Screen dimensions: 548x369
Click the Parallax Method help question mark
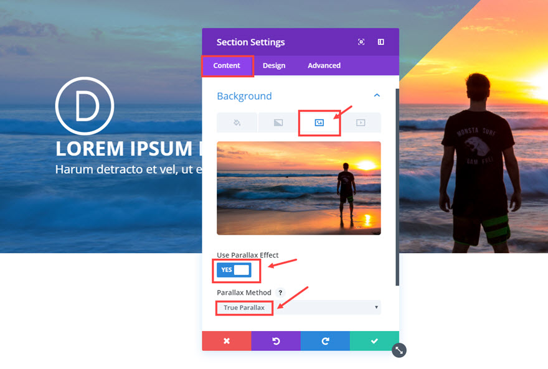pos(280,292)
